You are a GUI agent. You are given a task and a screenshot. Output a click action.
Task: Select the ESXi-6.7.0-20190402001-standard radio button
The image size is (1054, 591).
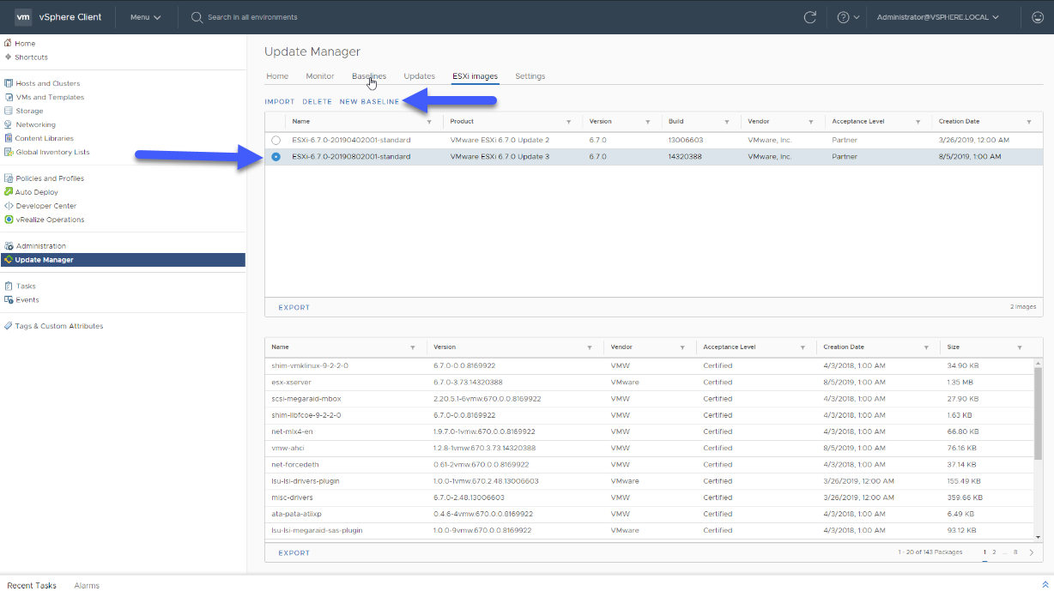pos(276,140)
